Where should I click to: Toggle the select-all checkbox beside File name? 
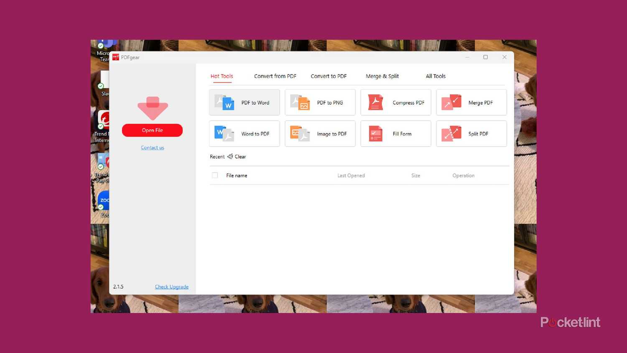click(x=215, y=175)
